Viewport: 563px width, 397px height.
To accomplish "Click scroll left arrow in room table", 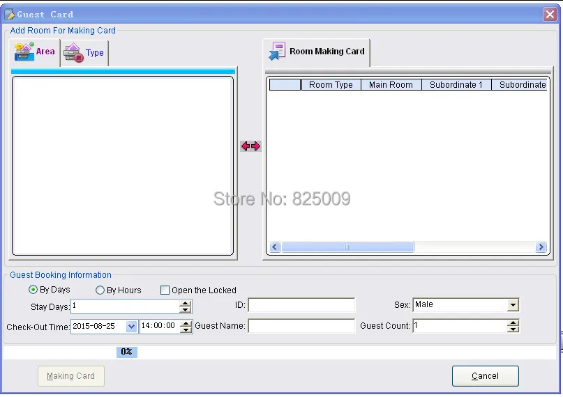I will click(275, 247).
